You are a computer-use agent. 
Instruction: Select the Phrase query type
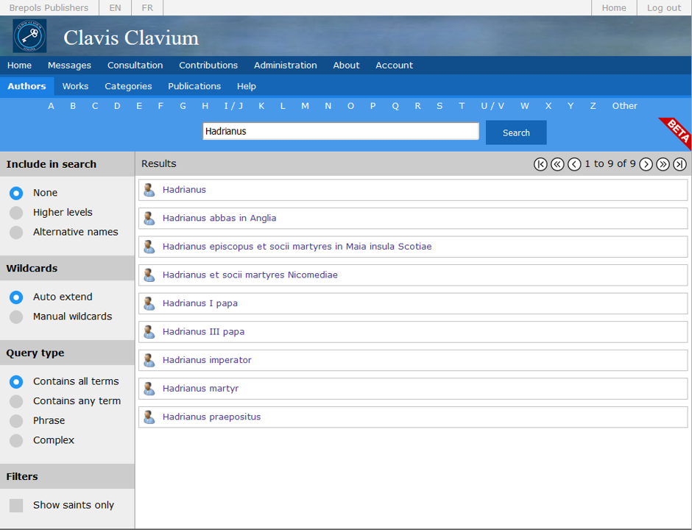pos(16,421)
